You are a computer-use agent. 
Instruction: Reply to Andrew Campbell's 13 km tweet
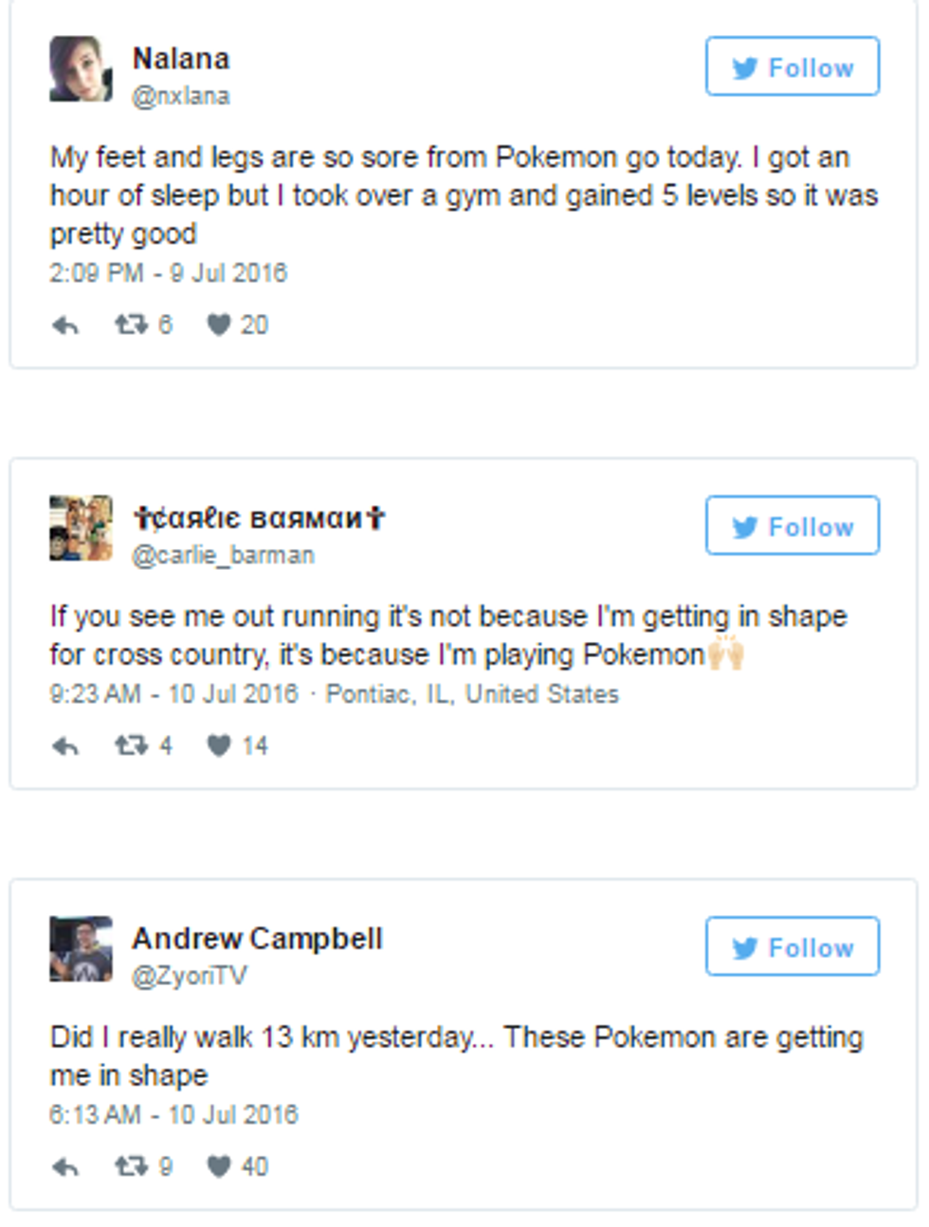(x=65, y=1167)
